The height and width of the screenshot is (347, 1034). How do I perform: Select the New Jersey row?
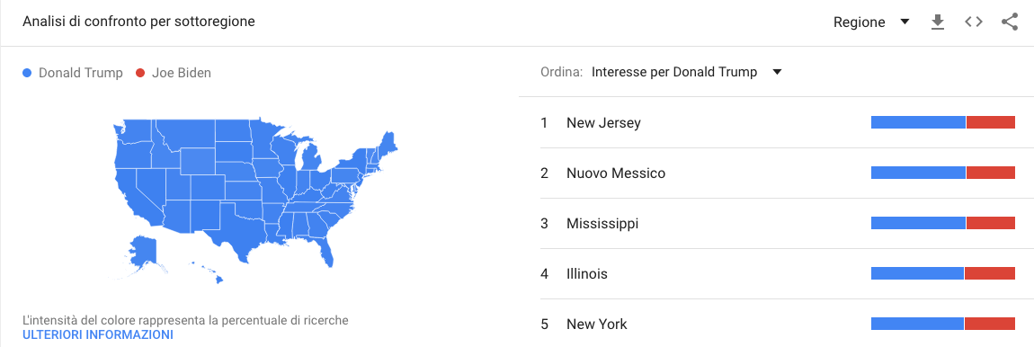pyautogui.click(x=776, y=122)
